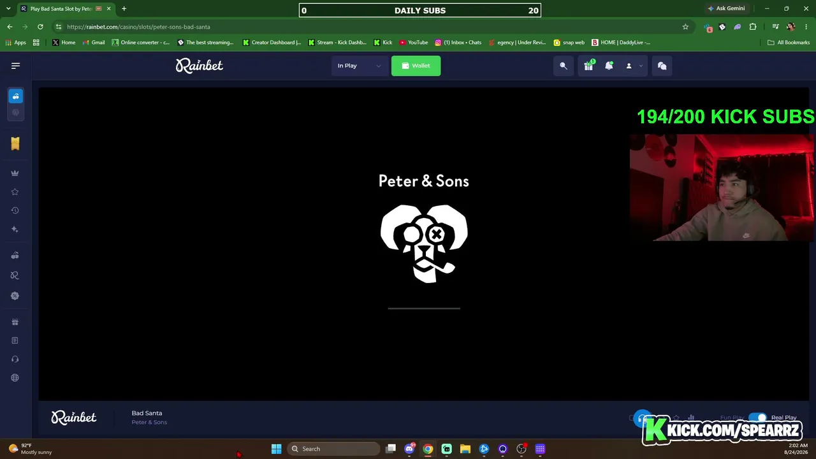This screenshot has width=816, height=459.
Task: Open the yellow ticket sidebar icon
Action: (x=15, y=143)
